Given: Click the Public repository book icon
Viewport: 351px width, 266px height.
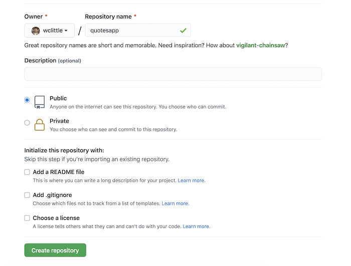Looking at the screenshot, I should (40, 102).
